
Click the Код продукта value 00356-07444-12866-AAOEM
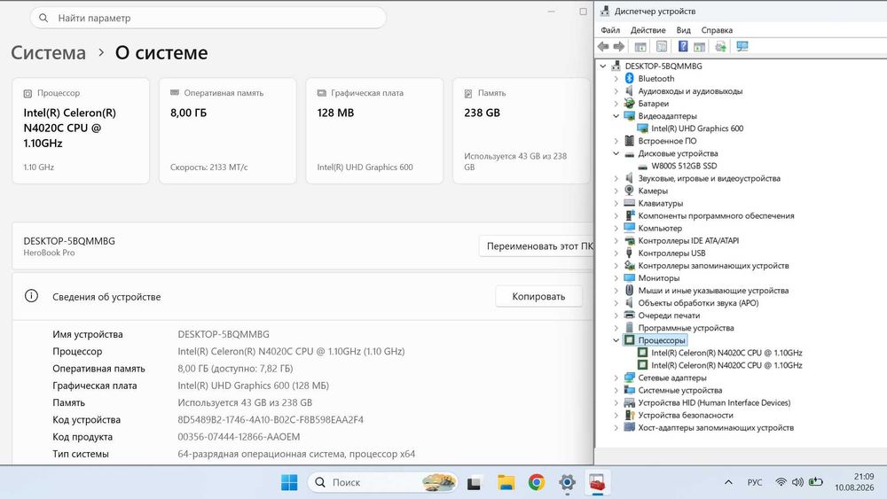click(x=239, y=437)
